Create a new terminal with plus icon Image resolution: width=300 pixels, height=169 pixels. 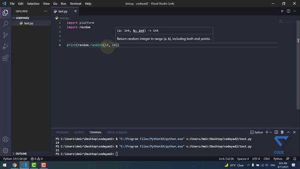click(x=267, y=132)
